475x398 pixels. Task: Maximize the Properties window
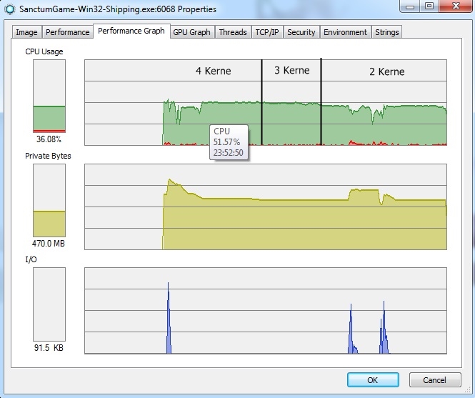(x=429, y=6)
